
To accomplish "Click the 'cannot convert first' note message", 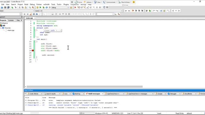I will (x=84, y=103).
